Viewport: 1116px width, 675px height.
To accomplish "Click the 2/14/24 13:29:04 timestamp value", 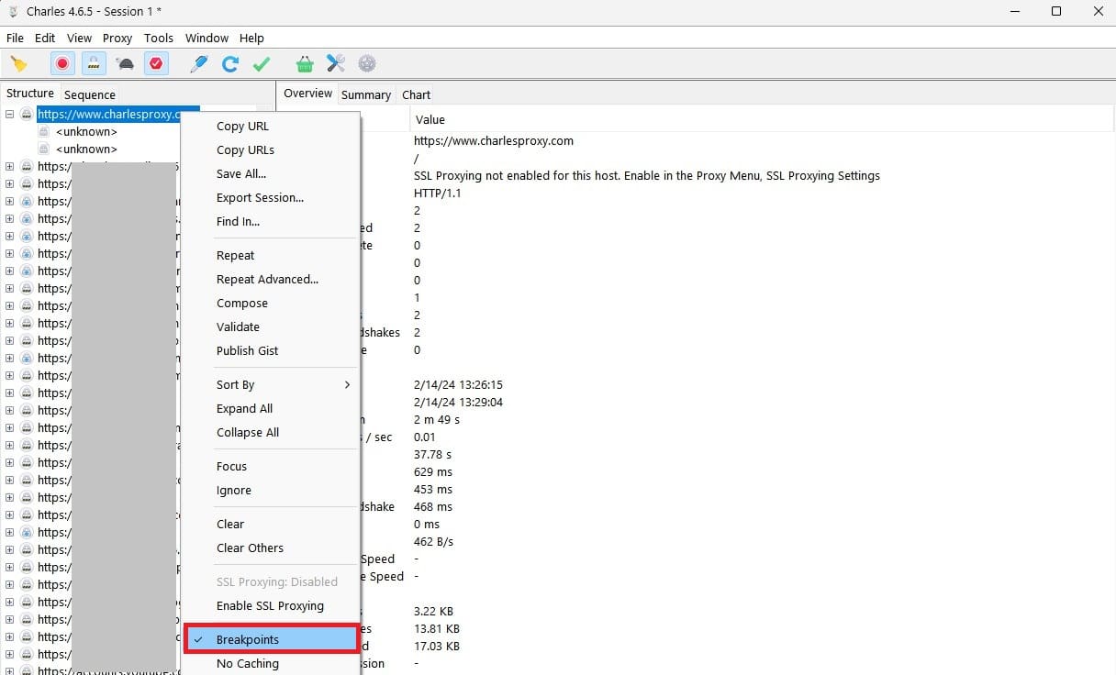I will (x=458, y=402).
